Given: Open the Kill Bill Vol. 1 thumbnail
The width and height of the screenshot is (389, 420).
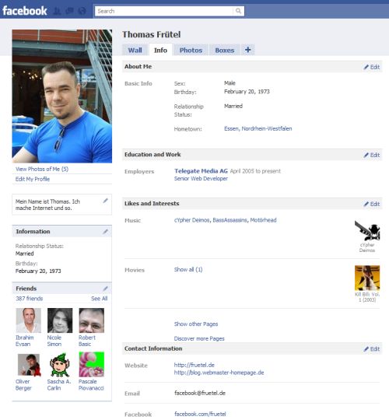Looking at the screenshot, I should (x=367, y=278).
